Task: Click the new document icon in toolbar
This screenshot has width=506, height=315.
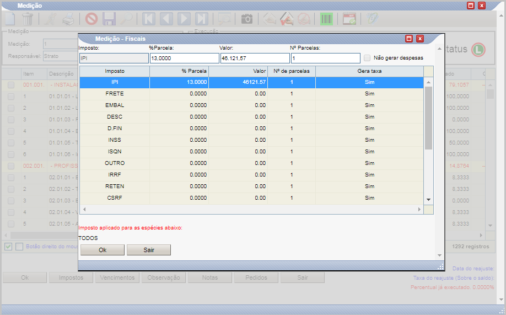Action: 10,19
